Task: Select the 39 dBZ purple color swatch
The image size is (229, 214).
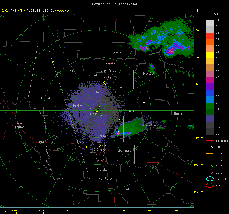Action: coord(210,87)
